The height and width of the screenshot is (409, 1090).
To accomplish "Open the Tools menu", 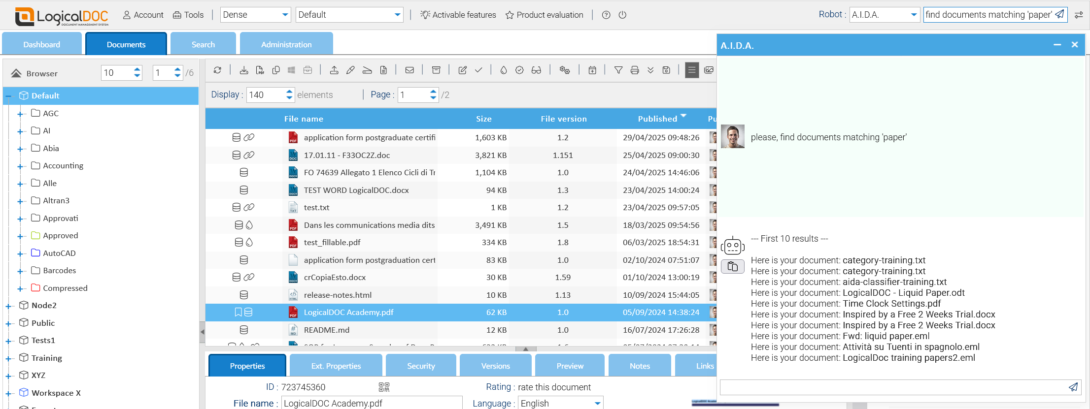I will click(188, 15).
